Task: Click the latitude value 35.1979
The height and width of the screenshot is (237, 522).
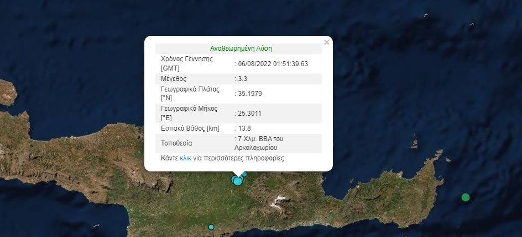Action: (250, 94)
